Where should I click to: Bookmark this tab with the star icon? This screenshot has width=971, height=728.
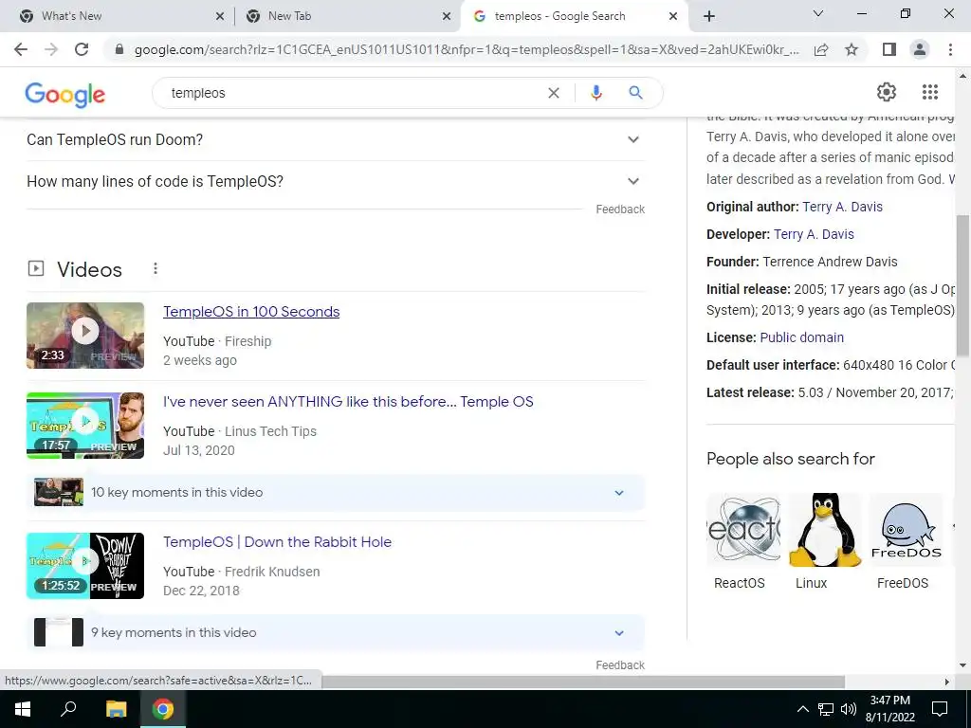click(x=852, y=49)
